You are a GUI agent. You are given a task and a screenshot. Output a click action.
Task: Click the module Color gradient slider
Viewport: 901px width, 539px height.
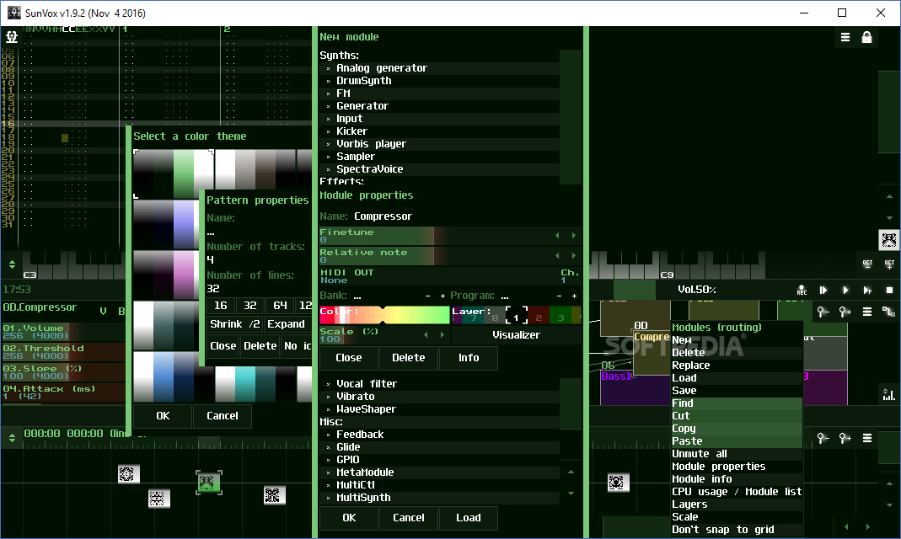(x=384, y=315)
